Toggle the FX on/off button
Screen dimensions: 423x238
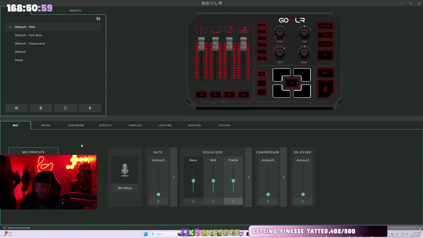(326, 55)
